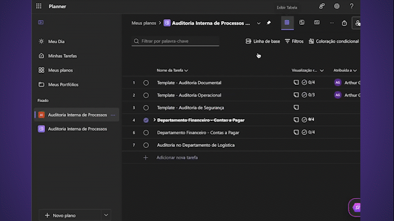Switch to the grid table view icon

click(287, 23)
